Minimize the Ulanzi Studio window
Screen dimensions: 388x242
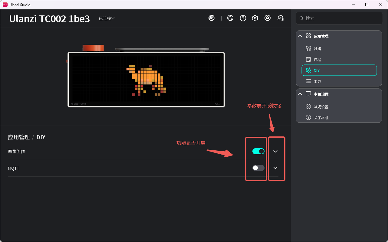353,5
